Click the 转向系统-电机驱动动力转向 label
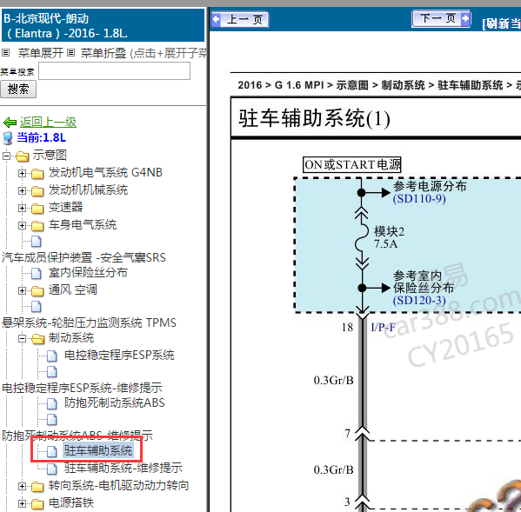Viewport: 521px width, 512px height. click(x=118, y=485)
